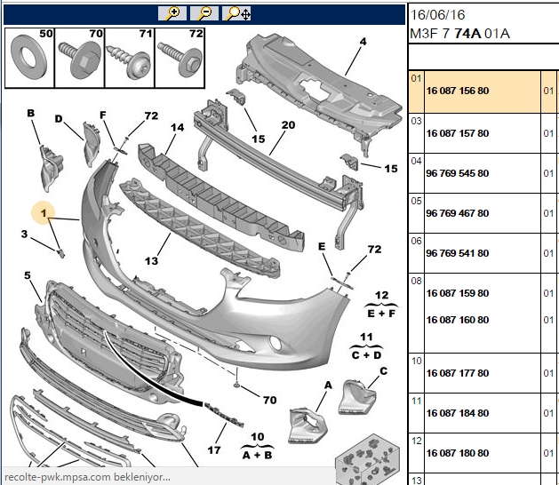The width and height of the screenshot is (559, 485).
Task: Select part number 16 087 156 80
Action: point(458,91)
